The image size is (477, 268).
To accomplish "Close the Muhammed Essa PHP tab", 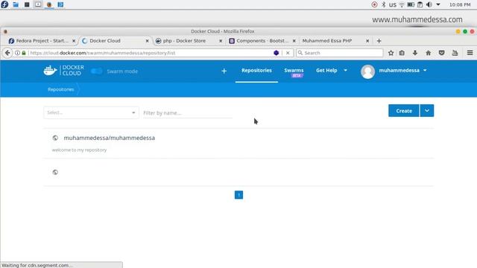I will pyautogui.click(x=367, y=41).
